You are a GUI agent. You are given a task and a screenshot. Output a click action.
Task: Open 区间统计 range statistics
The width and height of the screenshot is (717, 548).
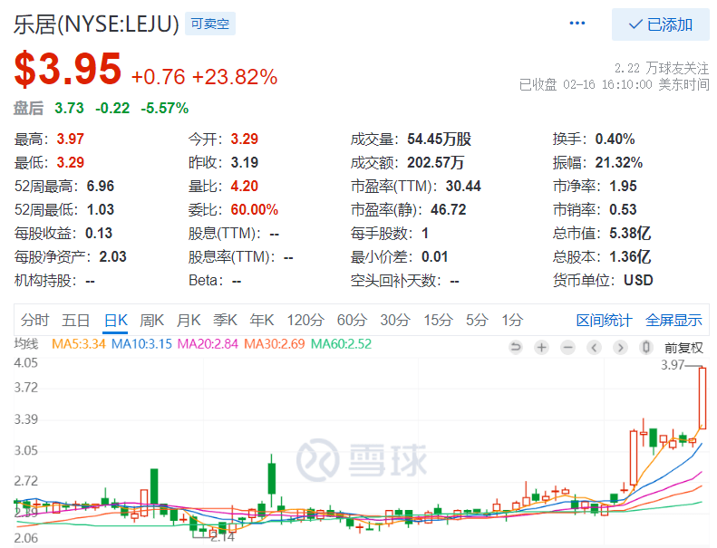point(604,321)
